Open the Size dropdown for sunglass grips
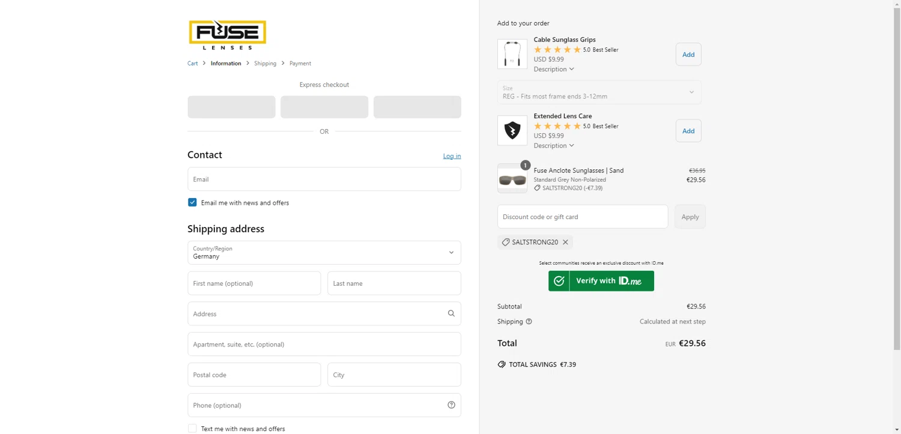Viewport: 901px width, 434px height. point(599,92)
